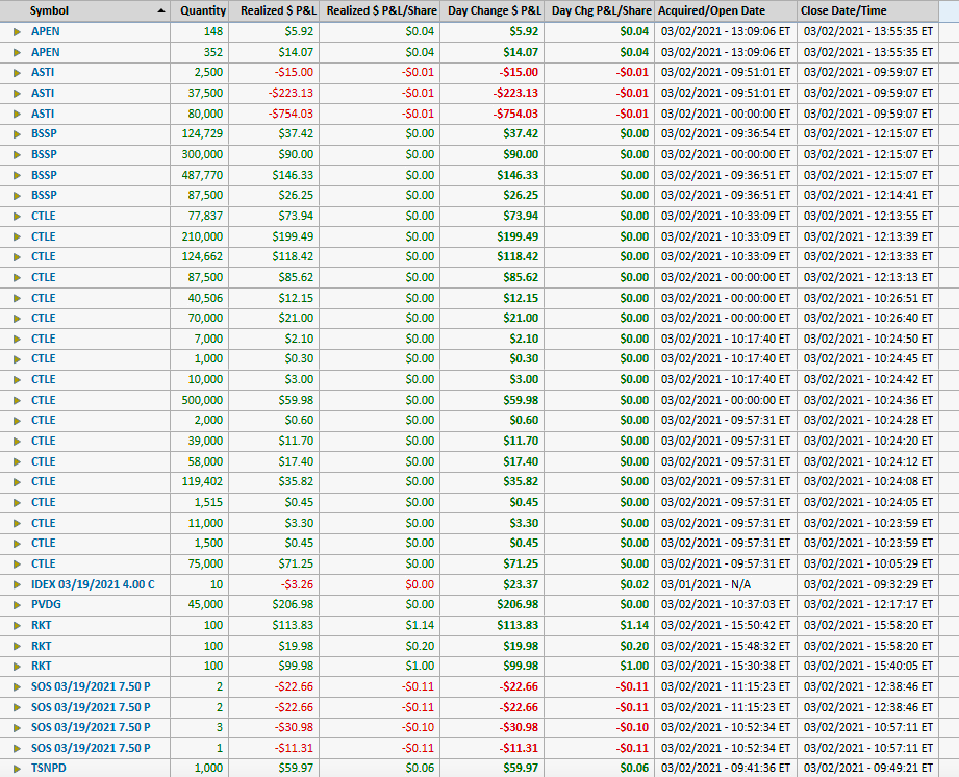Expand the TSNPD row

17,768
